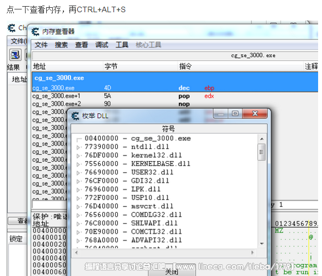Click the Cheat Engine logo in Memory Viewer title
Viewport: 322px width, 276px height.
point(36,32)
